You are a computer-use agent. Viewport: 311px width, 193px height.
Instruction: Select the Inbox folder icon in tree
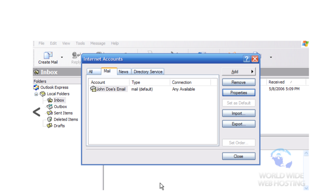50,100
